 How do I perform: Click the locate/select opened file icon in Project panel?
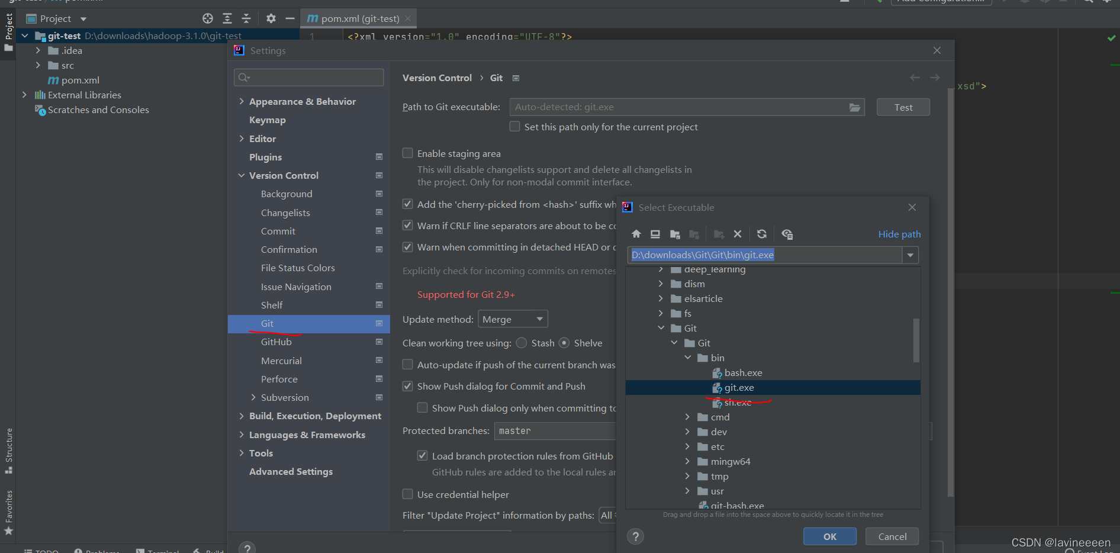pos(208,18)
